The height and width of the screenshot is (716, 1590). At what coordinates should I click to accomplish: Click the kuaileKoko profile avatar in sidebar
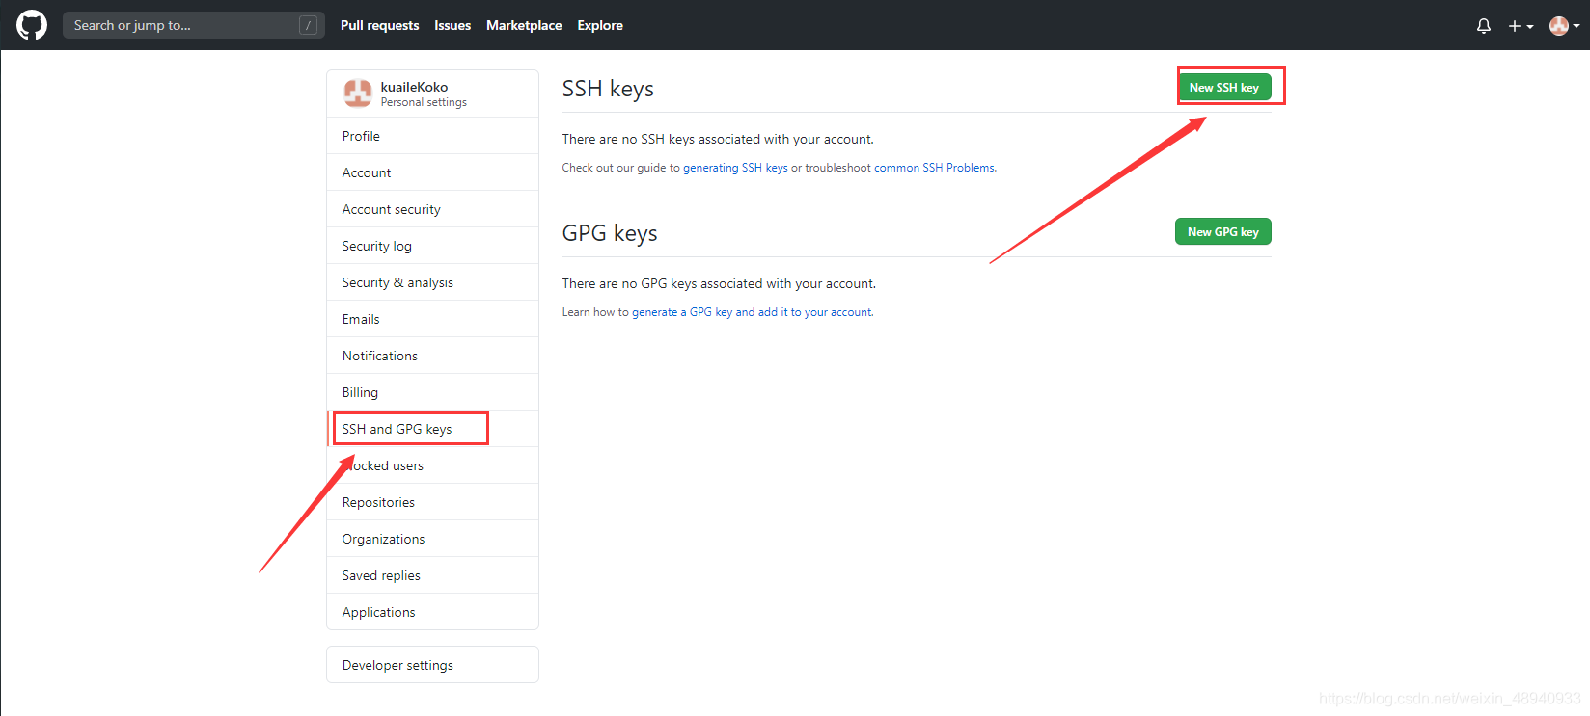click(x=358, y=93)
